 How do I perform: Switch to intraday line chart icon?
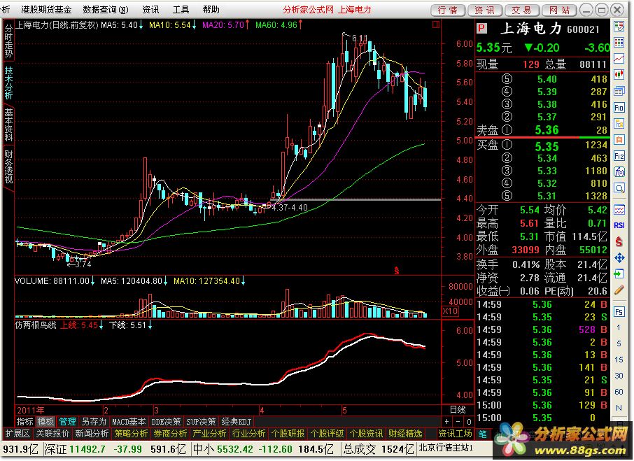click(619, 59)
